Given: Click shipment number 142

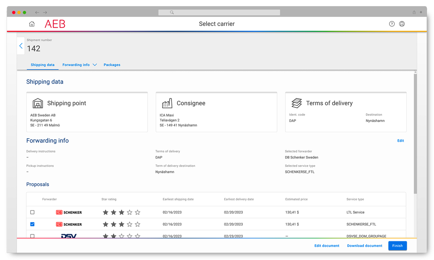Looking at the screenshot, I should (x=33, y=49).
